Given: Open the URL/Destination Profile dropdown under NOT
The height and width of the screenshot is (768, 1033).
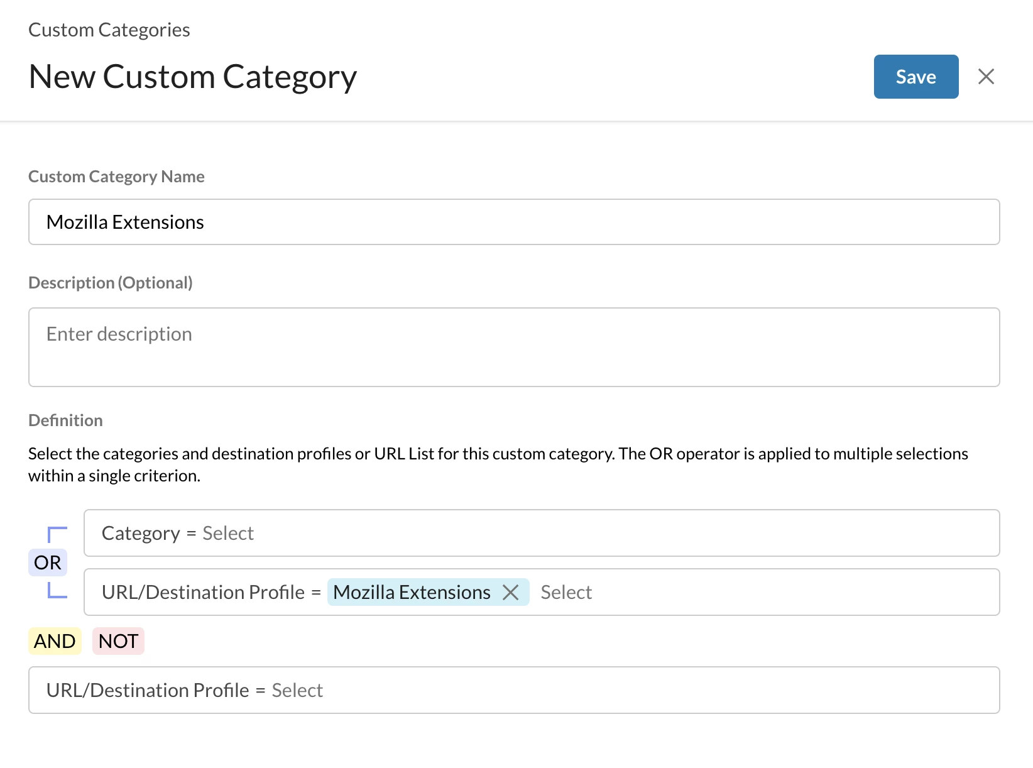Looking at the screenshot, I should coord(297,691).
